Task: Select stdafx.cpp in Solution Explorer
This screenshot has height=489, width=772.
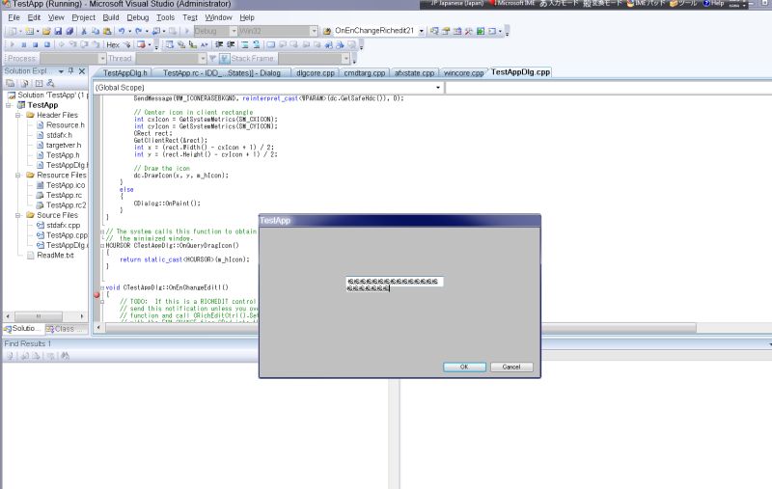Action: pos(63,226)
